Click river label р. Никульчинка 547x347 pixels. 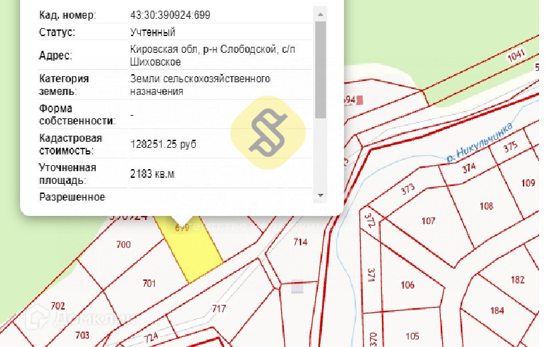tap(480, 142)
